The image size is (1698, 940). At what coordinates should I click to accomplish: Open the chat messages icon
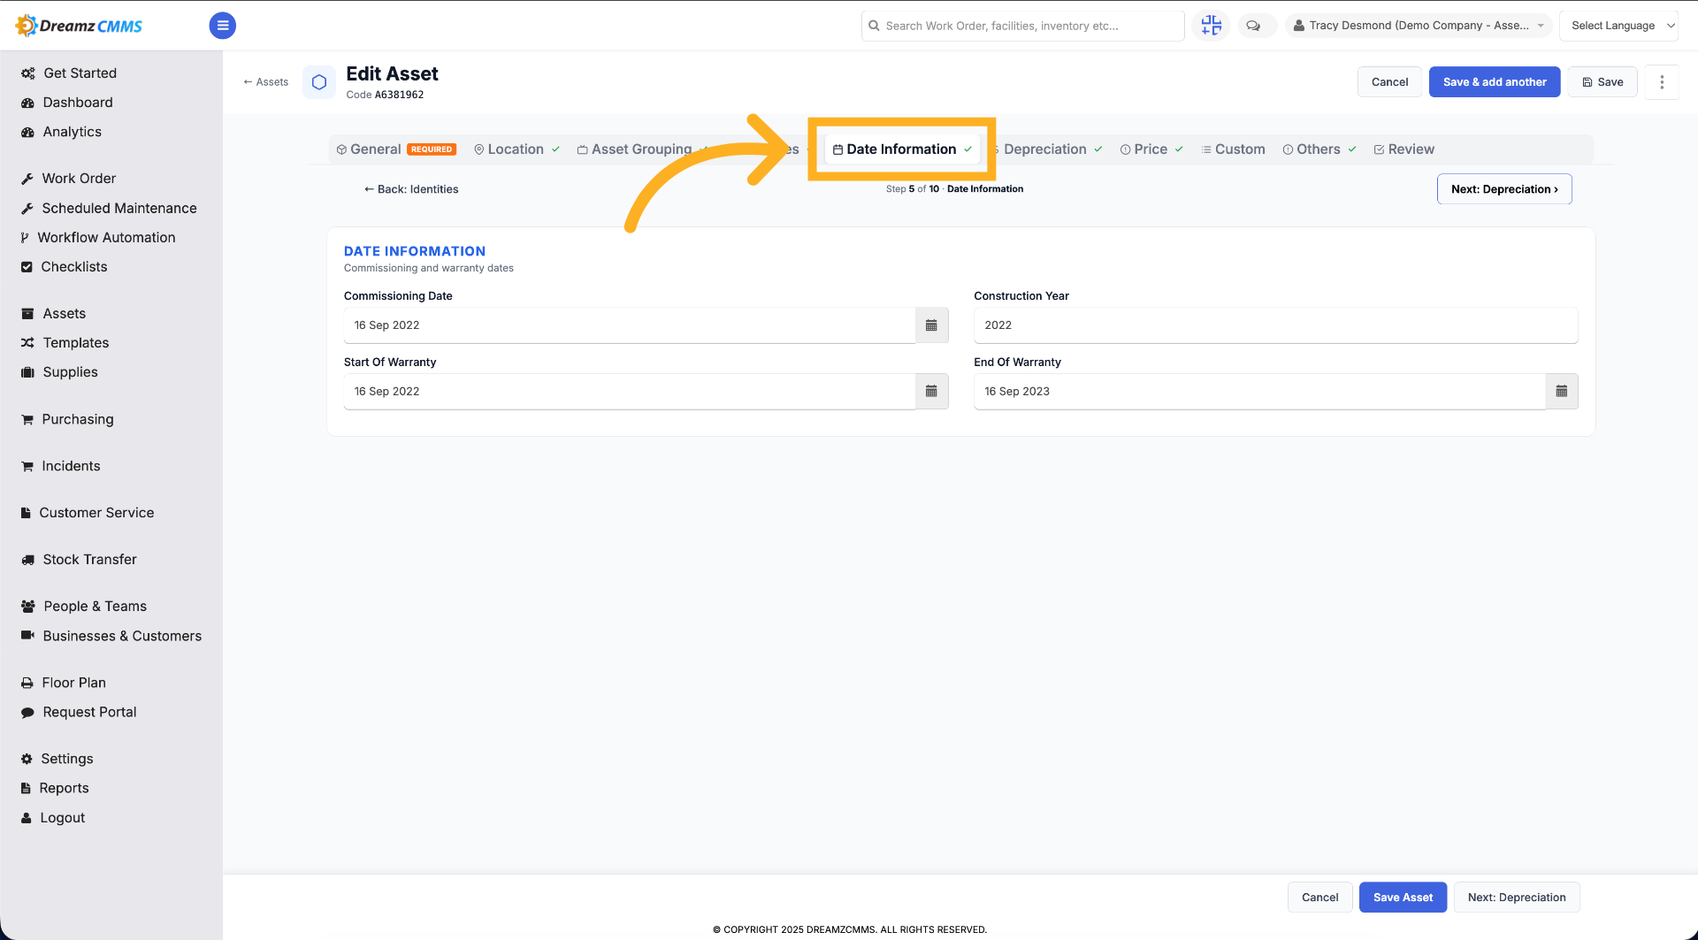click(x=1253, y=26)
